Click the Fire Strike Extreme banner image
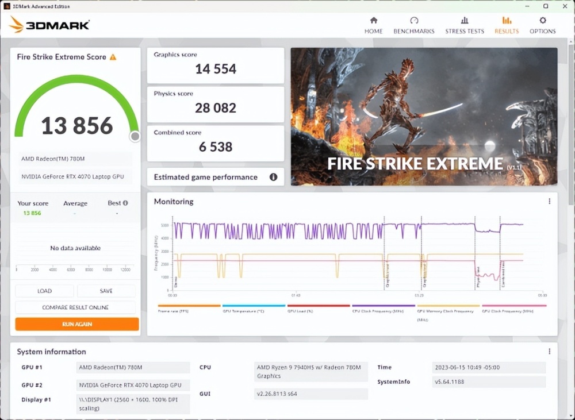 pyautogui.click(x=424, y=117)
